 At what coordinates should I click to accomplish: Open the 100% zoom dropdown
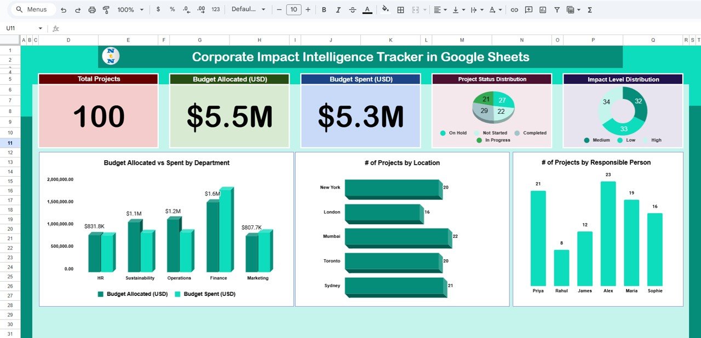click(130, 10)
